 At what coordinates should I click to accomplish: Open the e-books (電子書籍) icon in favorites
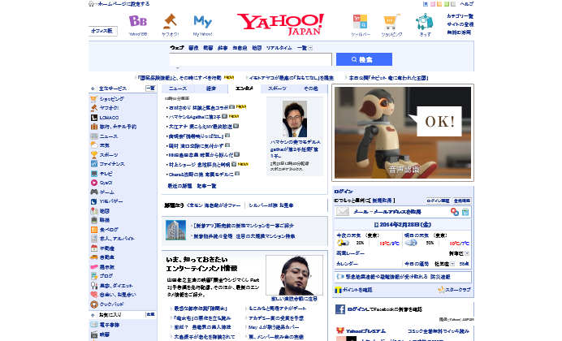(x=94, y=325)
